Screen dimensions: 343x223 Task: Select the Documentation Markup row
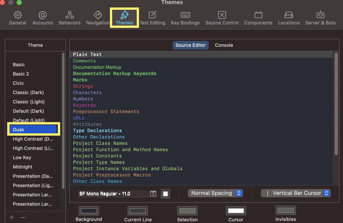[201, 67]
